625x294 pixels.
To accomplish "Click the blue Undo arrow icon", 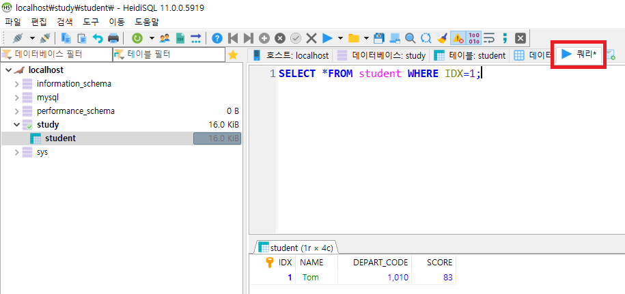I will tap(98, 38).
